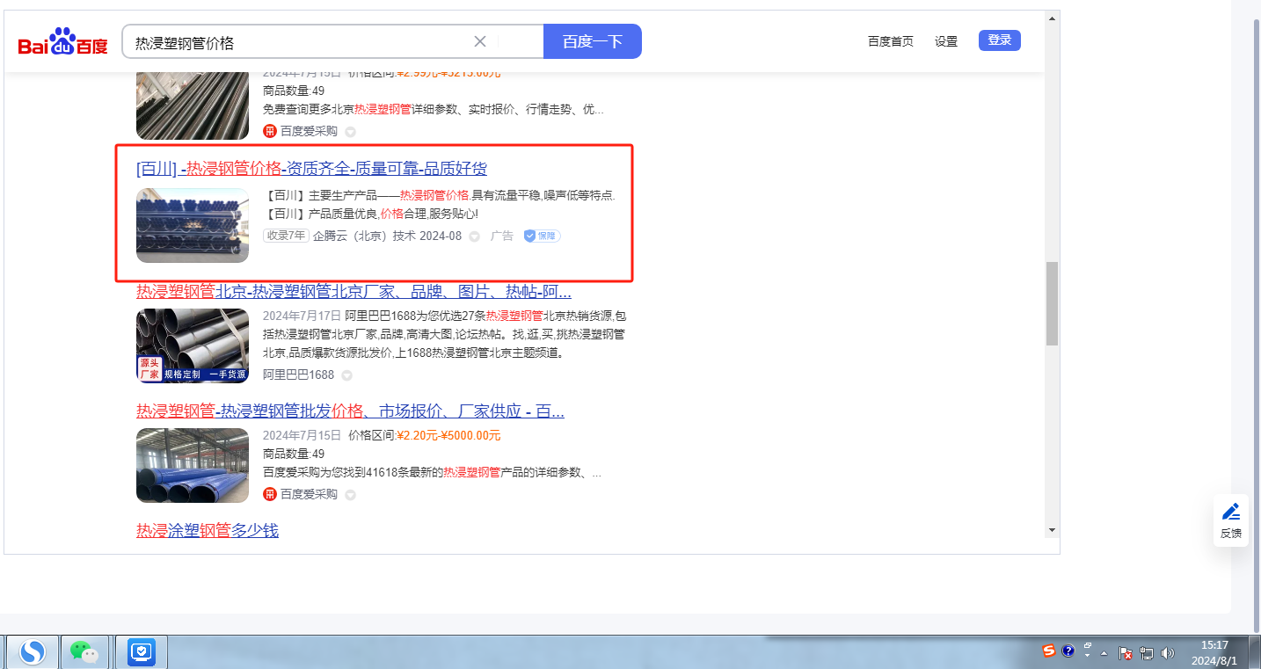
Task: Click the blue help question mark tray icon
Action: point(1068,651)
